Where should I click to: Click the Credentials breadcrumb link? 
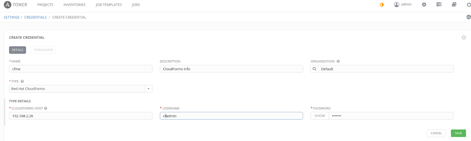click(35, 17)
